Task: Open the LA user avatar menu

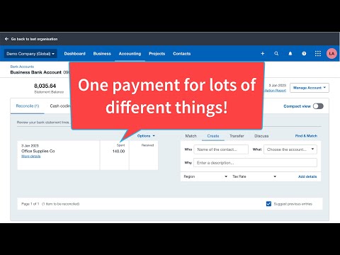Action: click(x=331, y=54)
